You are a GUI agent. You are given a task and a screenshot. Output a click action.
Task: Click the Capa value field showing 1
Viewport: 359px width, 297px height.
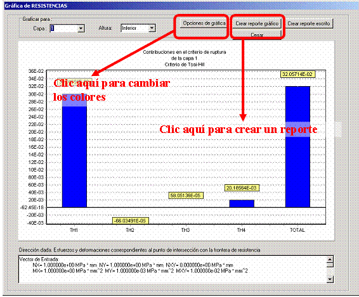[x=63, y=28]
